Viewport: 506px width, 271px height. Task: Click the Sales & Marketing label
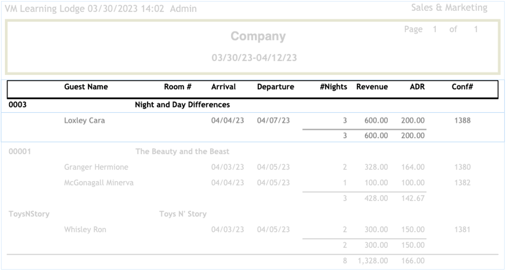click(x=449, y=8)
